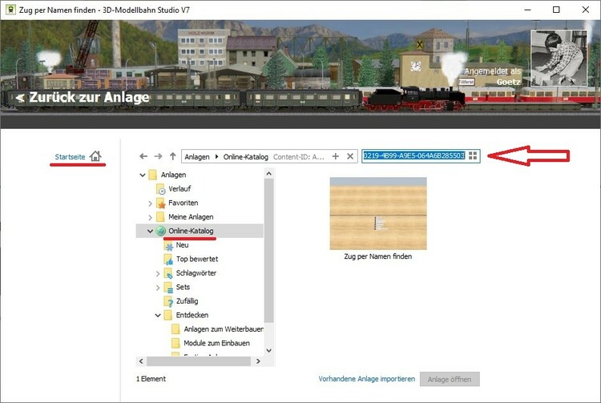Screen dimensions: 601x403
Task: Click the Entdecken folder icon
Action: point(168,315)
